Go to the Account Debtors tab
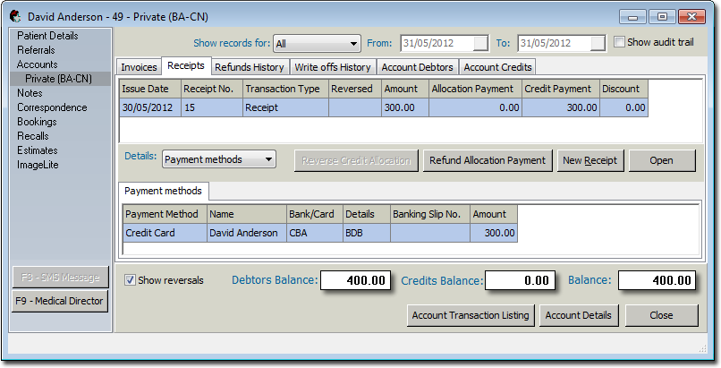721x368 pixels. [417, 67]
